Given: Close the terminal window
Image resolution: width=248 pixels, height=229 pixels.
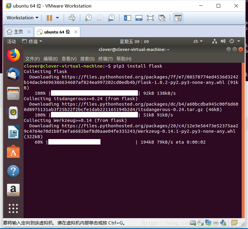Looking at the screenshot, I should coord(241,50).
